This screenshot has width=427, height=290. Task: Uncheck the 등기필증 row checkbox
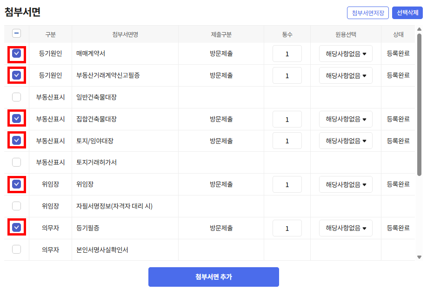click(x=16, y=228)
